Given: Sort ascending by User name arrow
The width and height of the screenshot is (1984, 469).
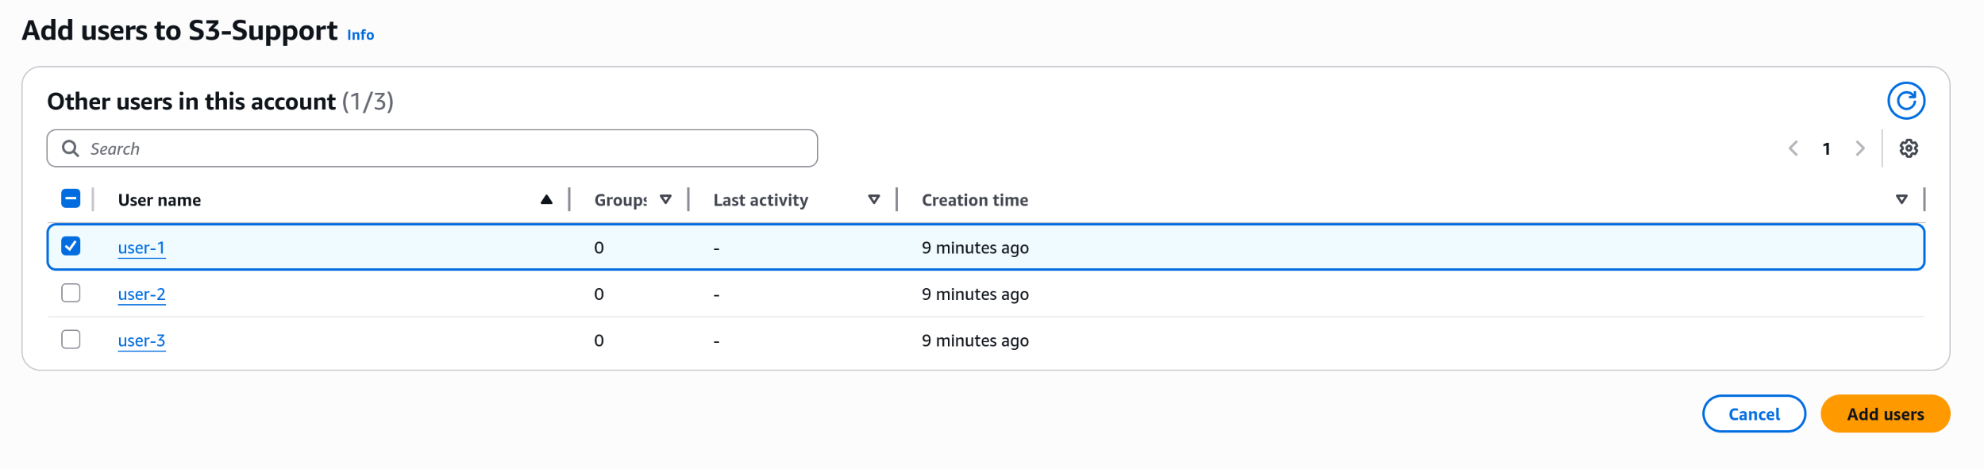Looking at the screenshot, I should pyautogui.click(x=546, y=200).
